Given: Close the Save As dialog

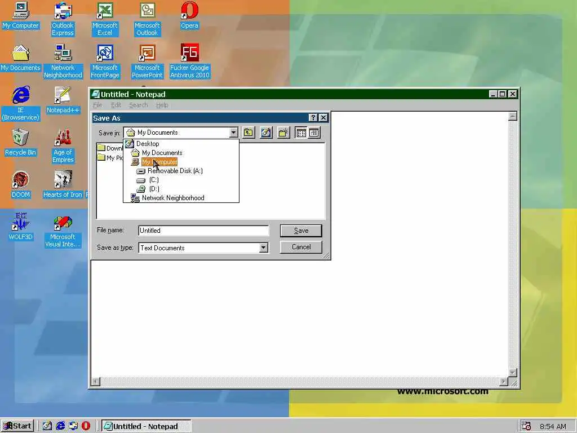Looking at the screenshot, I should pyautogui.click(x=323, y=117).
